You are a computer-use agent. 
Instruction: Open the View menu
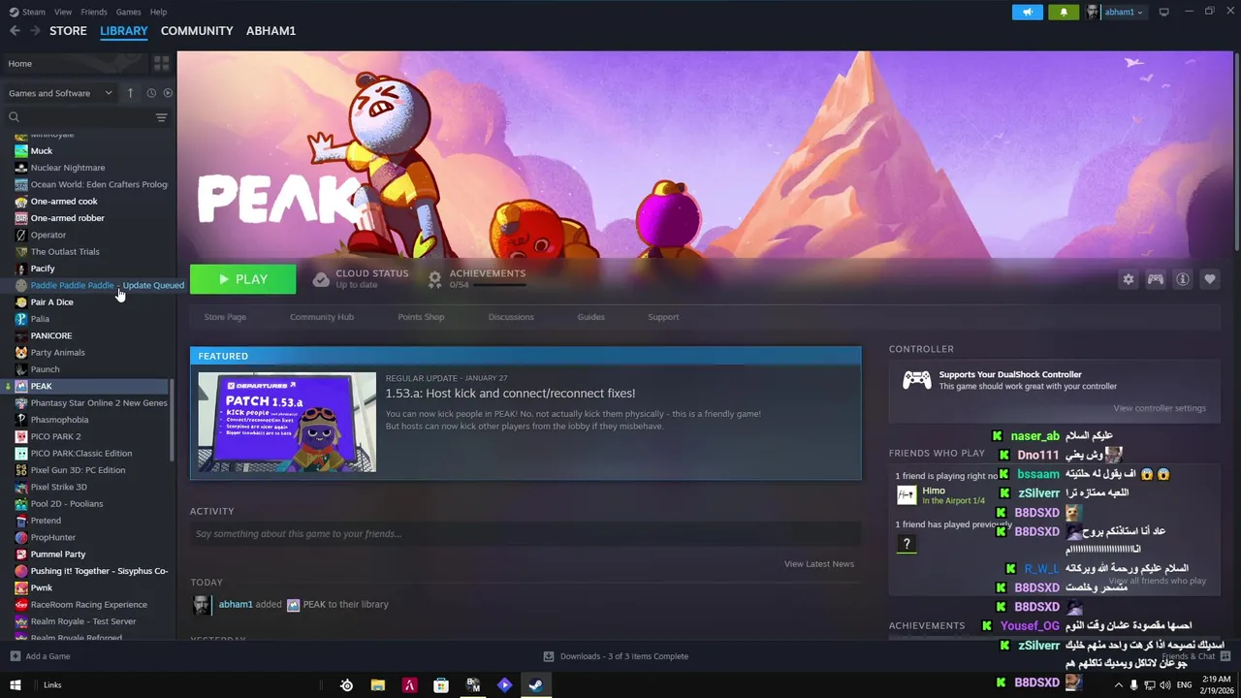(x=63, y=12)
